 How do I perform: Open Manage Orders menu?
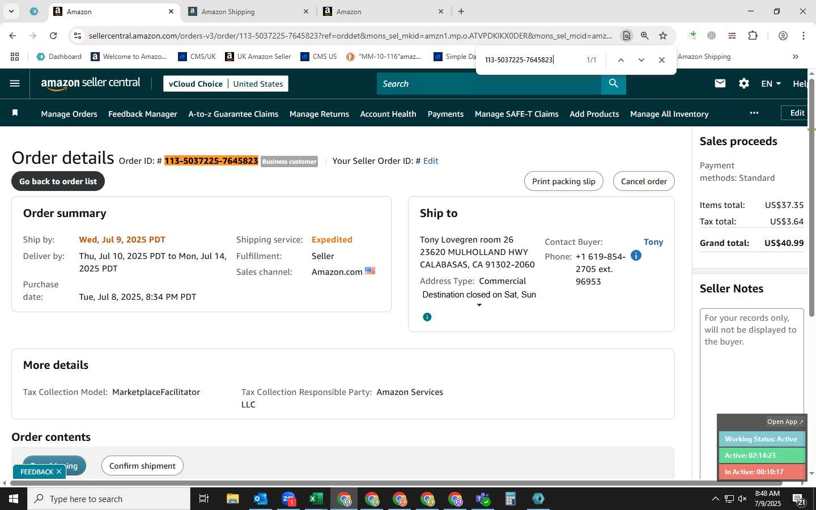69,114
